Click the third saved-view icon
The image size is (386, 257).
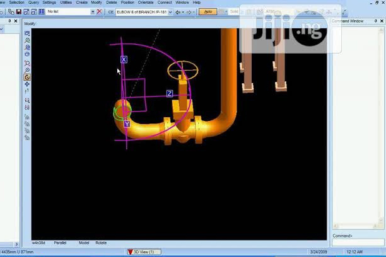(x=27, y=130)
